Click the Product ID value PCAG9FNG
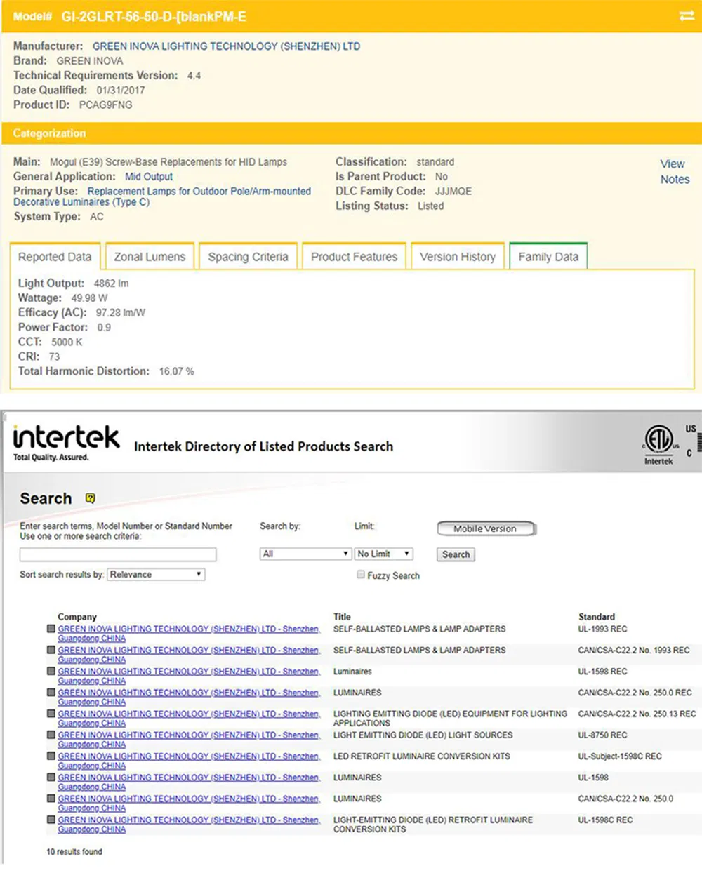 [105, 105]
